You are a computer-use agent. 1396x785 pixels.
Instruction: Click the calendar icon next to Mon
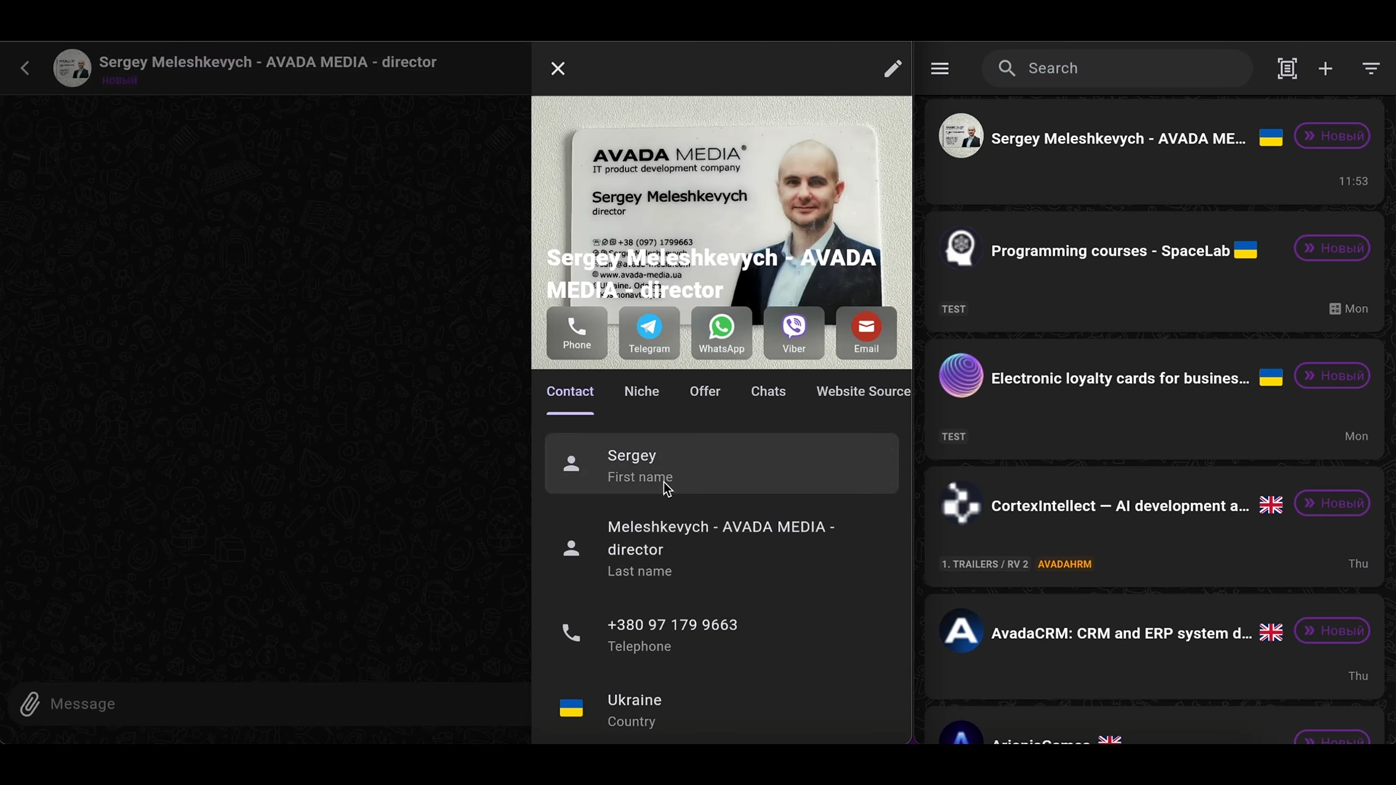pos(1335,309)
